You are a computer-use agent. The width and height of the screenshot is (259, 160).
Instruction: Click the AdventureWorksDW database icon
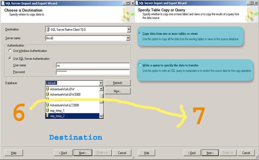47,89
